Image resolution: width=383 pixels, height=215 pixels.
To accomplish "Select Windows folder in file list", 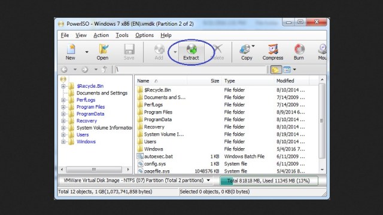I will pyautogui.click(x=153, y=149).
